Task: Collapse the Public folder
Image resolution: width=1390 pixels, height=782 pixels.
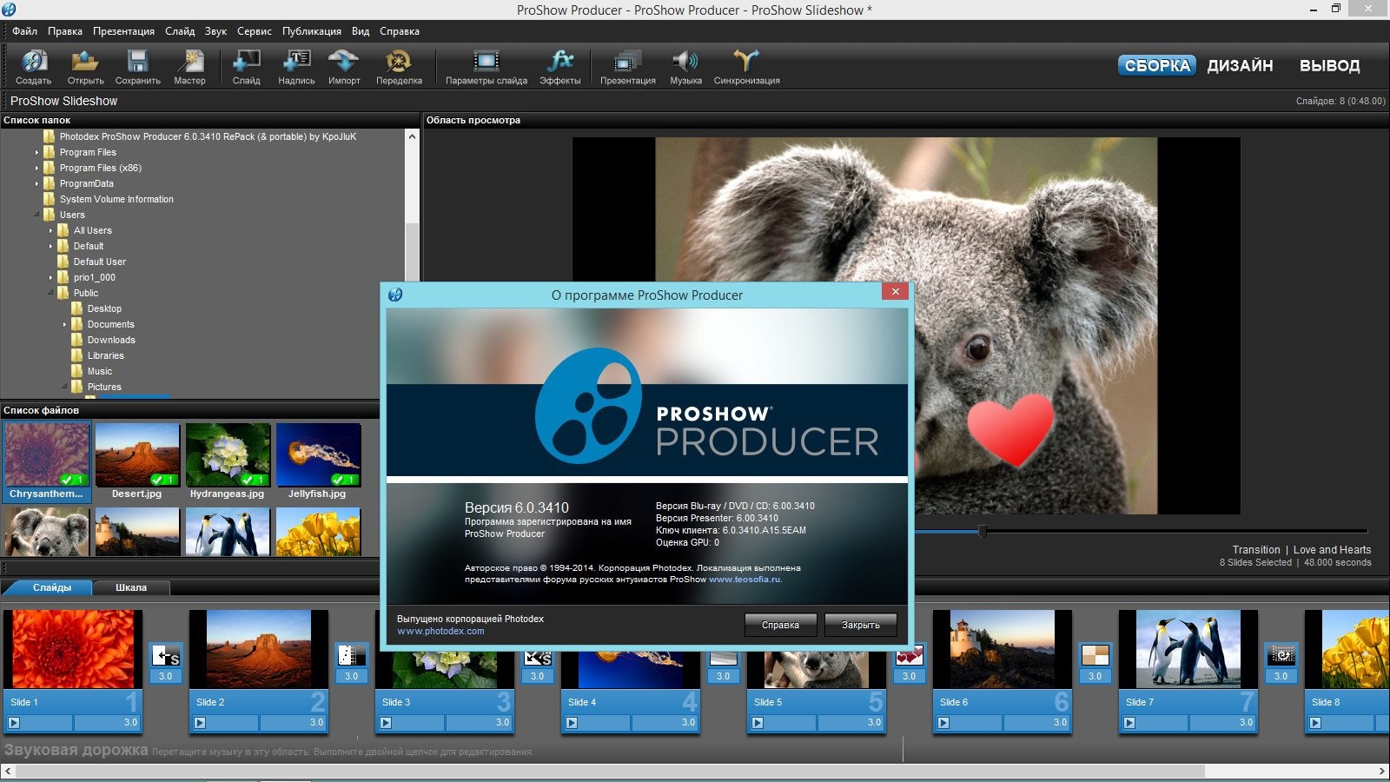Action: [x=50, y=293]
